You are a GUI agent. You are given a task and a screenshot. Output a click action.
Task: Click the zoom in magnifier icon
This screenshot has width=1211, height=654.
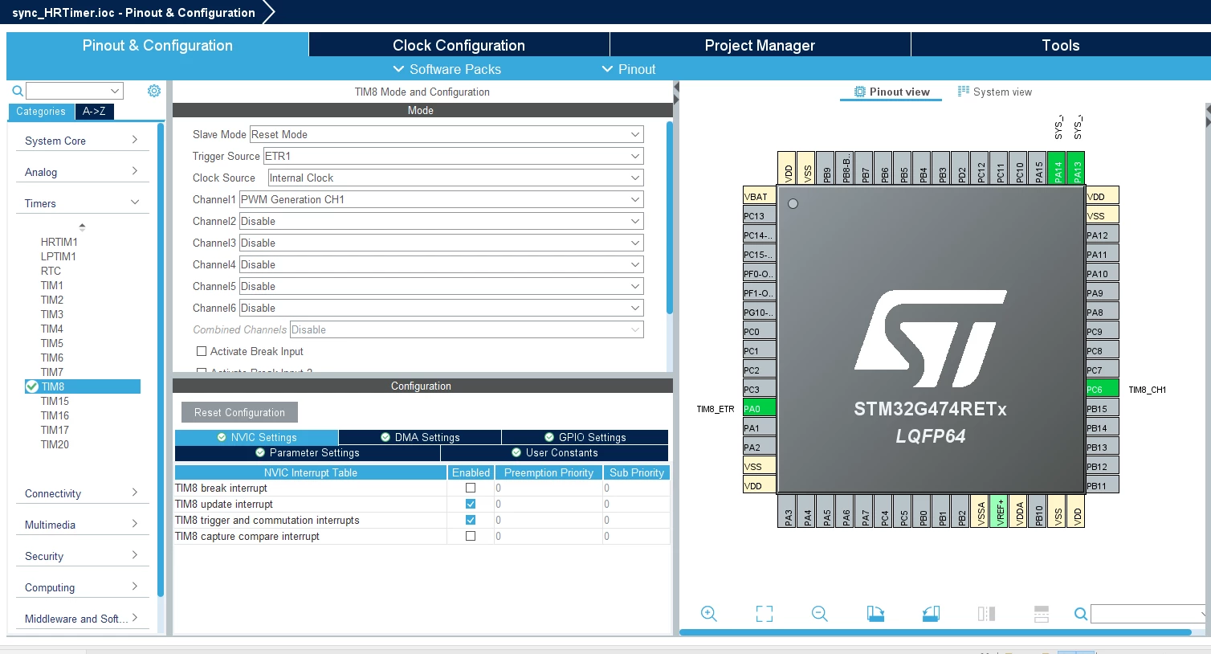coord(708,614)
